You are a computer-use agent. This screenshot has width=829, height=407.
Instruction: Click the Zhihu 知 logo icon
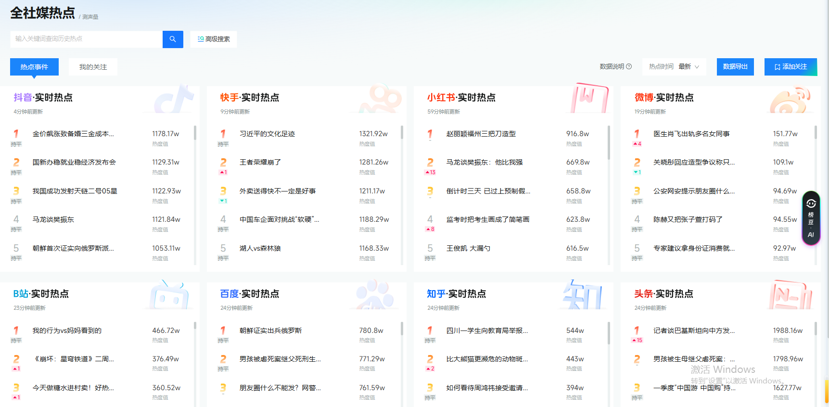pos(583,294)
